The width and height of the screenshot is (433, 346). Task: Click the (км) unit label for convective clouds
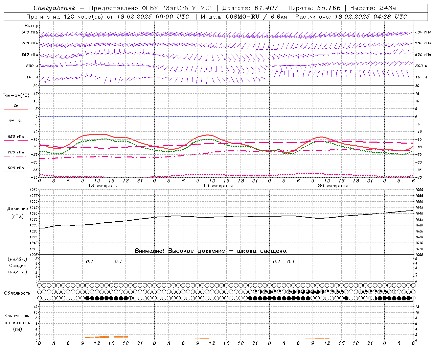[x=17, y=329]
